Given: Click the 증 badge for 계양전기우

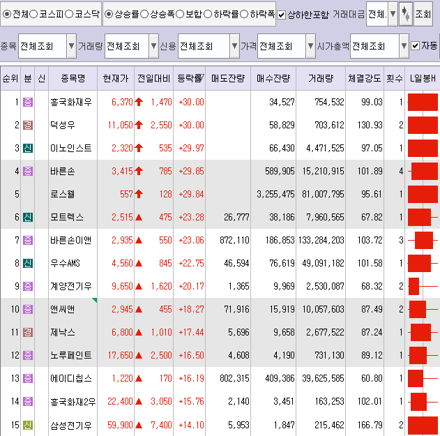Looking at the screenshot, I should 27,286.
